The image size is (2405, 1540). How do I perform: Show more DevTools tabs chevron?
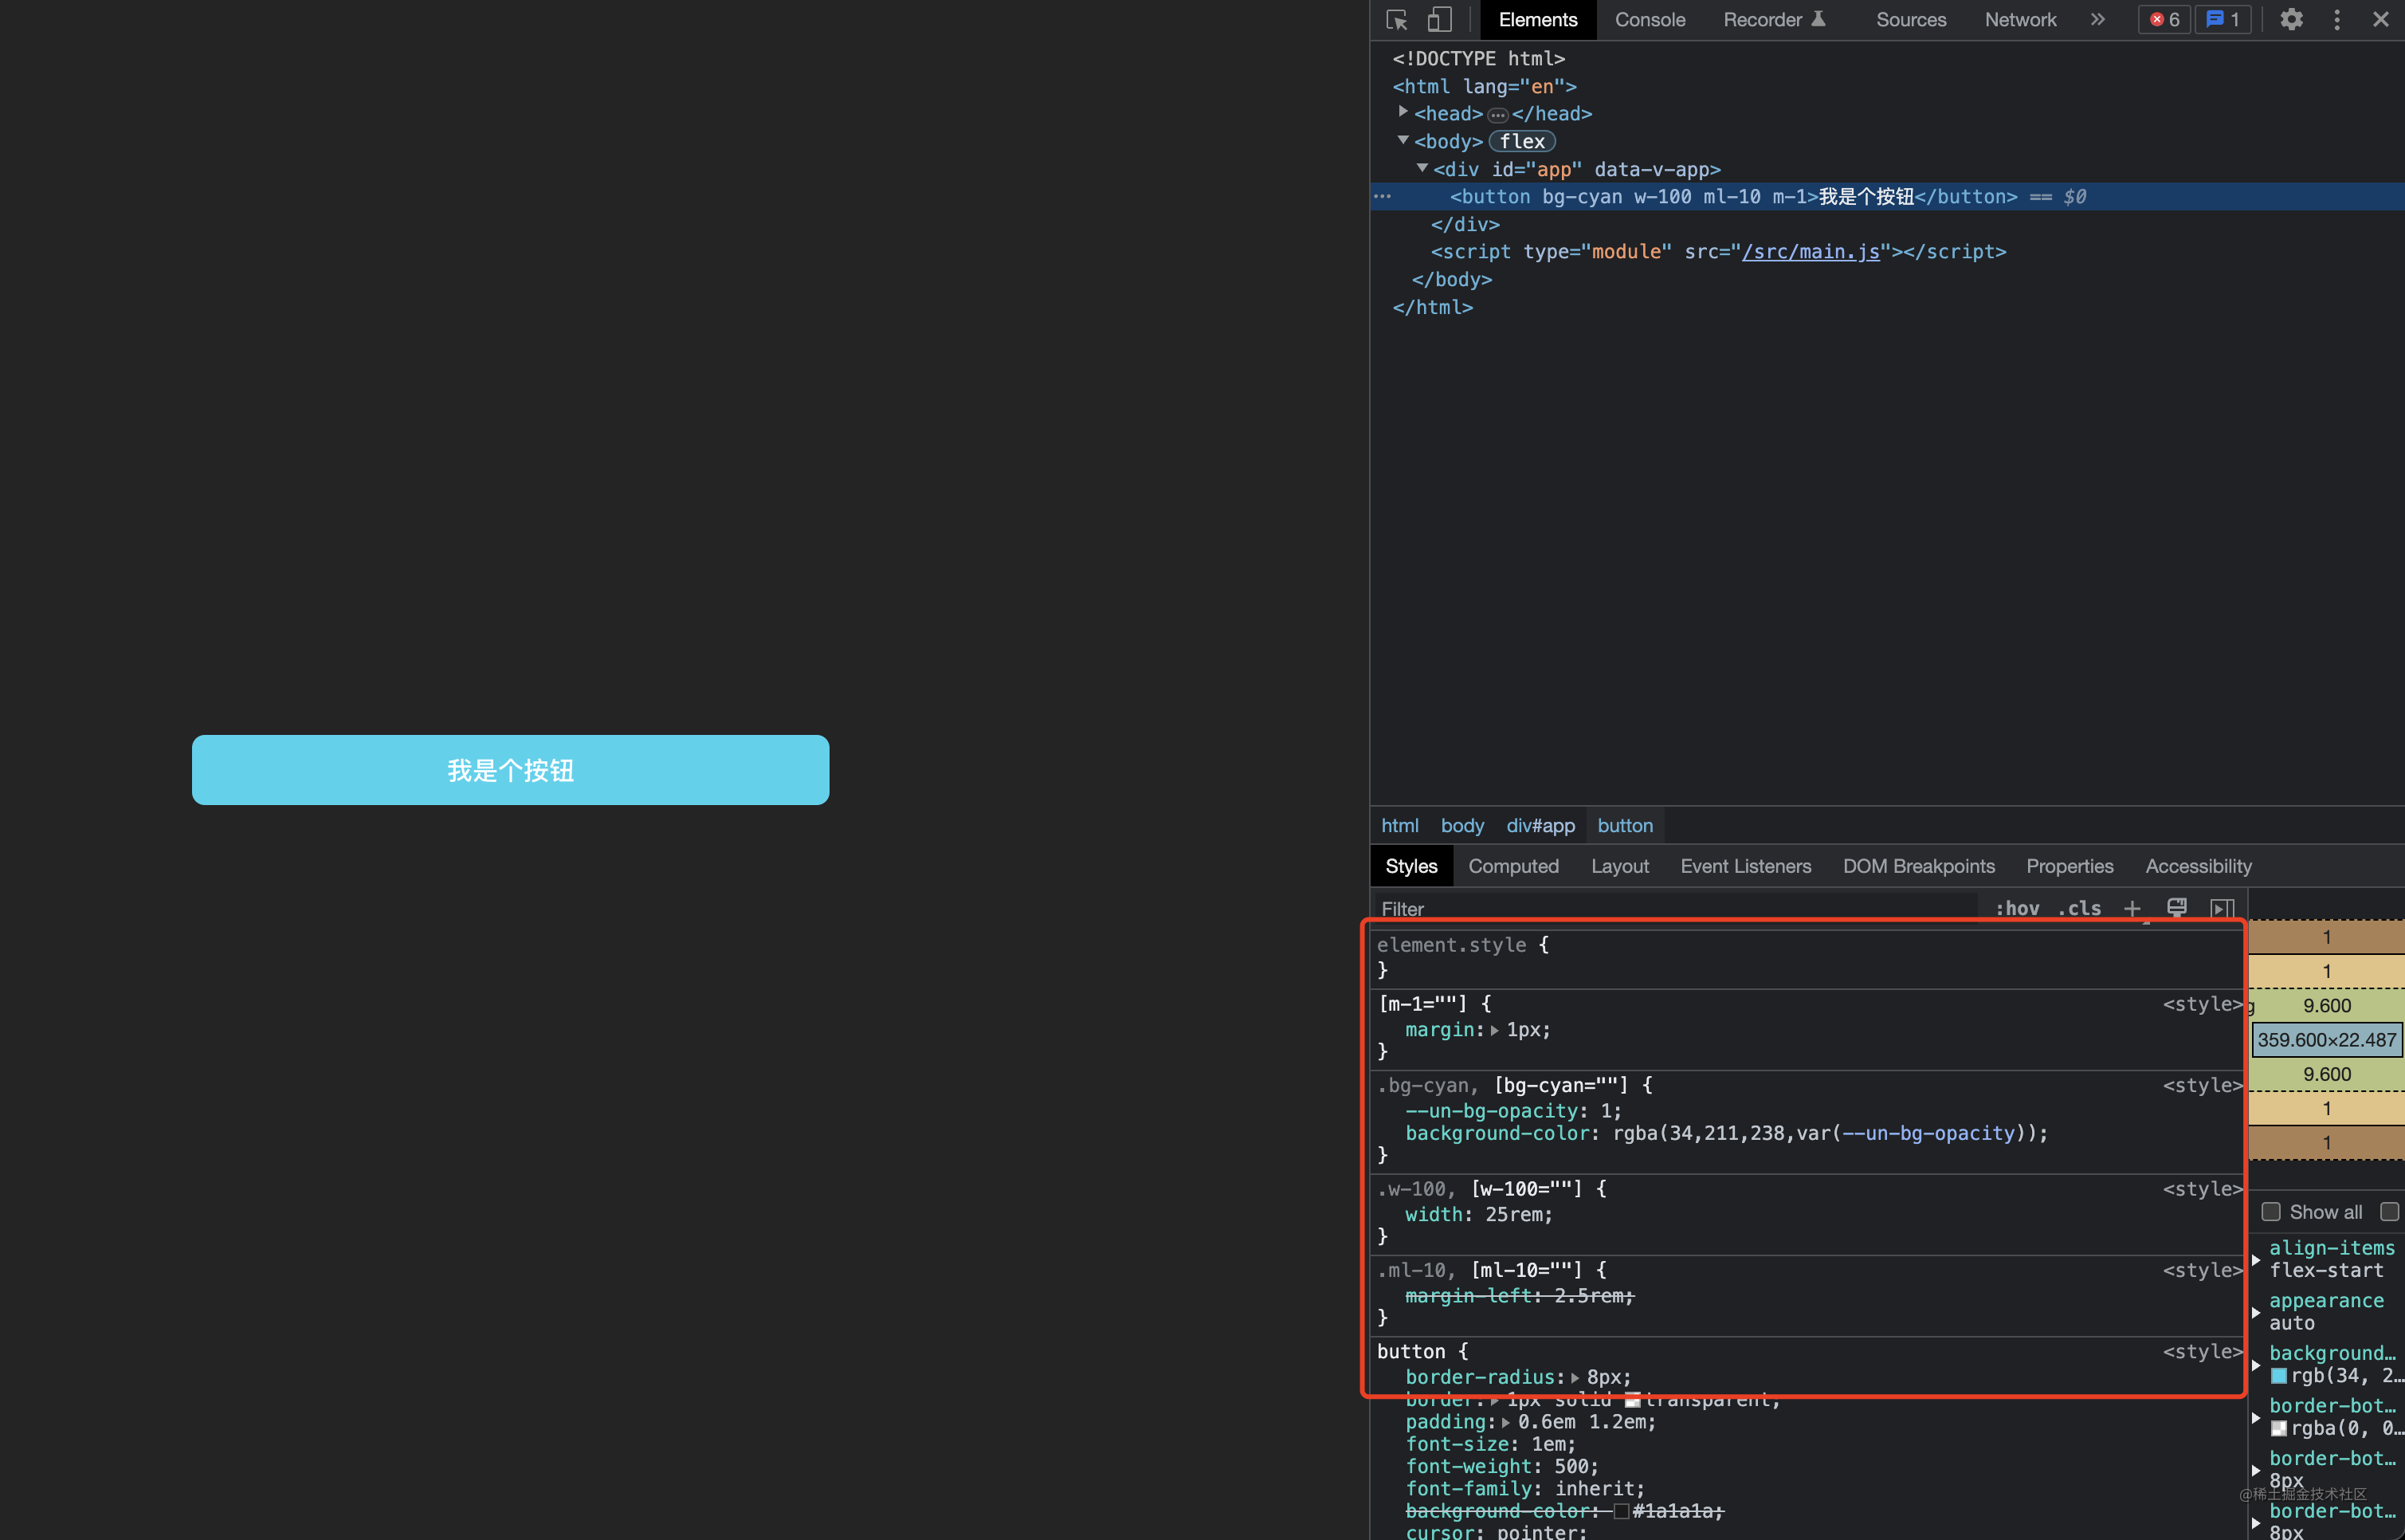point(2097,20)
